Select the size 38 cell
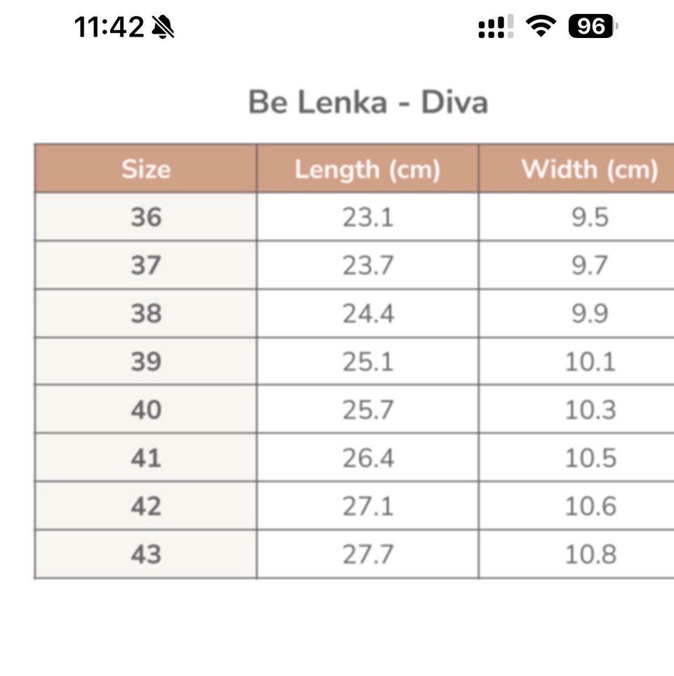Screen dimensions: 674x676 [146, 313]
